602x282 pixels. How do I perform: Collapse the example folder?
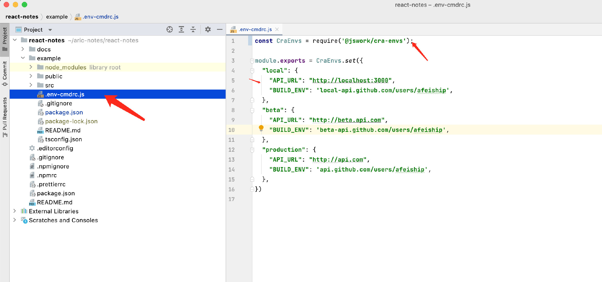(x=23, y=58)
